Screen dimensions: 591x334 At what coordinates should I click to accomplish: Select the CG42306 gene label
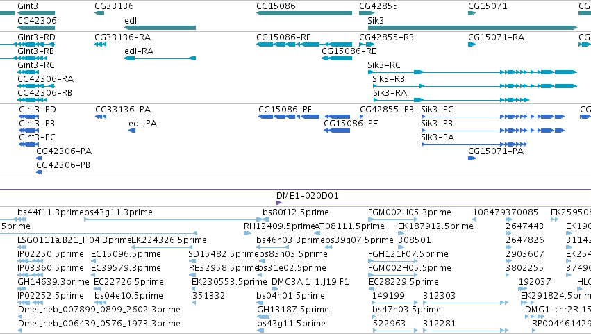pos(37,21)
